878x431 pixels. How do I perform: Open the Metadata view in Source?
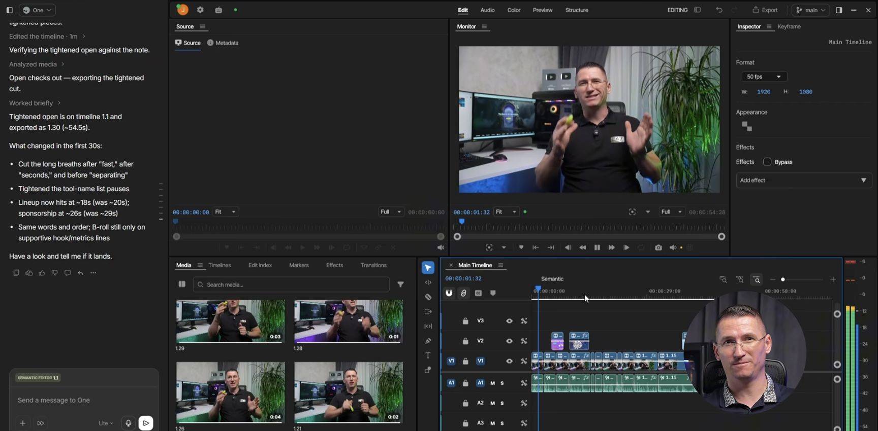point(223,43)
